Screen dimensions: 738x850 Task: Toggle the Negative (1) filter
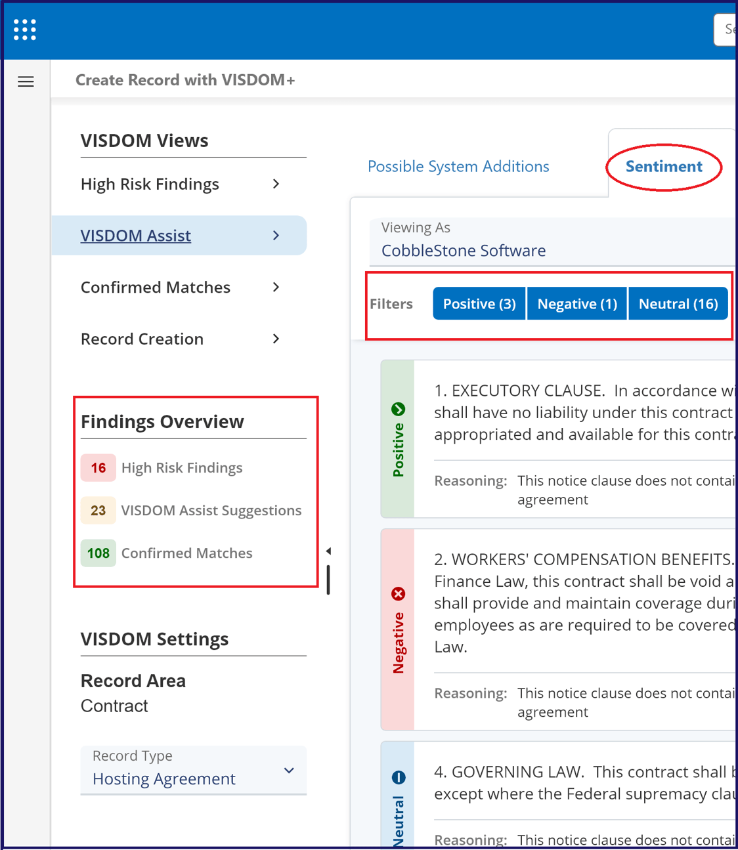[x=577, y=304]
